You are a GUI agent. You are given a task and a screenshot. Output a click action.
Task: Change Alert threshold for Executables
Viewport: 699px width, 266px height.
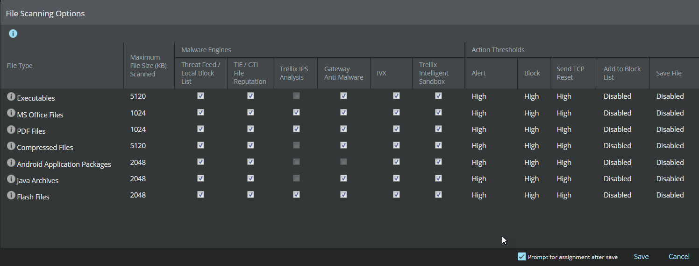479,96
